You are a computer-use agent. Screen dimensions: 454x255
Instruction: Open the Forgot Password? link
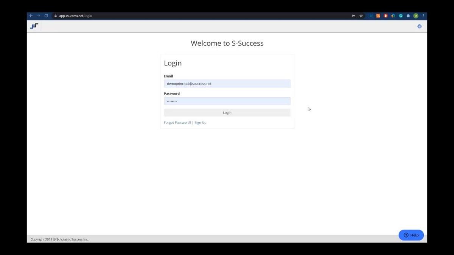click(177, 123)
